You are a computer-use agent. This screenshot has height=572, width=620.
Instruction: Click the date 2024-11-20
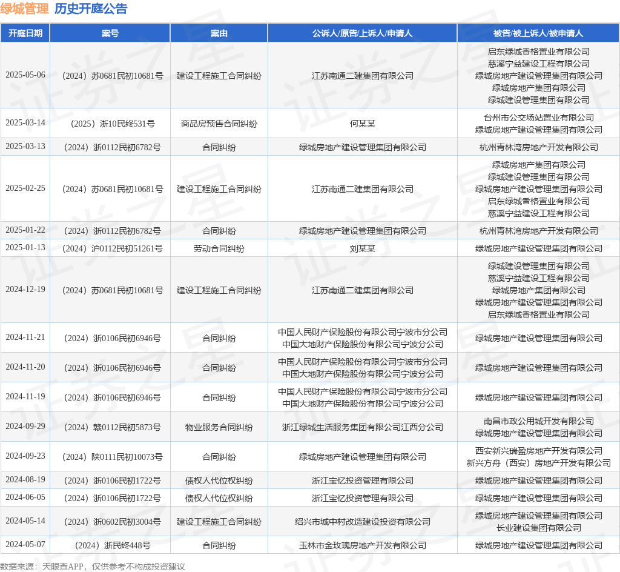coord(25,367)
